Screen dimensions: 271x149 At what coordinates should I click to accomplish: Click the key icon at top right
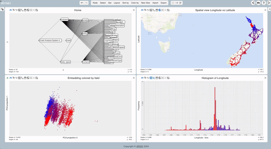pyautogui.click(x=258, y=3)
